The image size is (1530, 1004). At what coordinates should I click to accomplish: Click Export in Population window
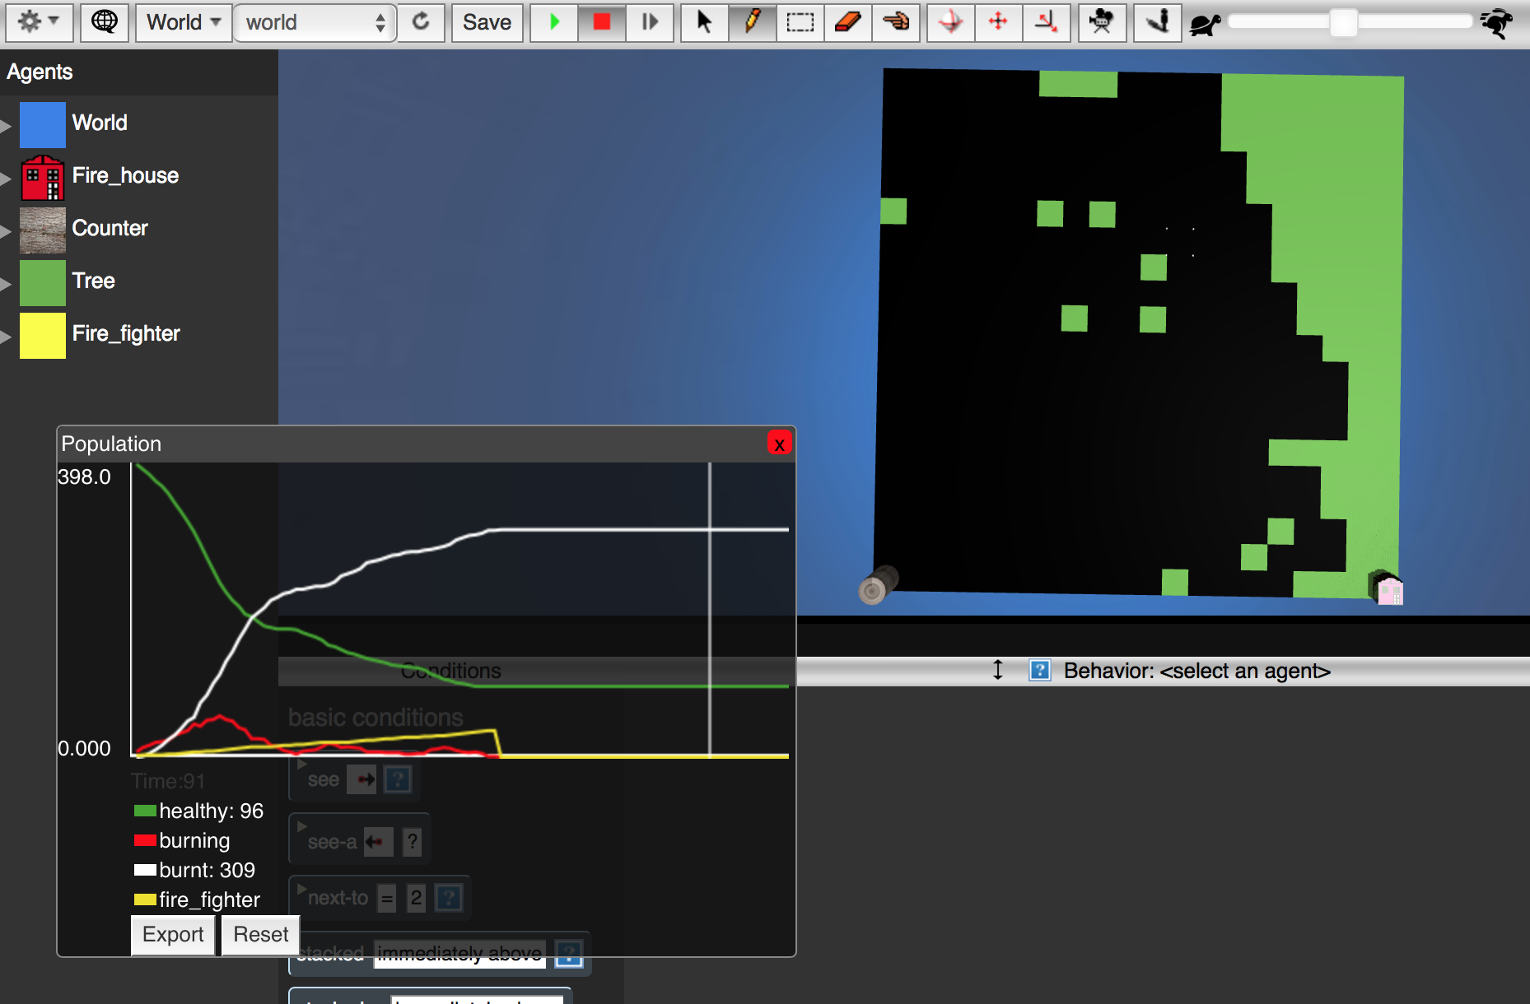pyautogui.click(x=173, y=935)
